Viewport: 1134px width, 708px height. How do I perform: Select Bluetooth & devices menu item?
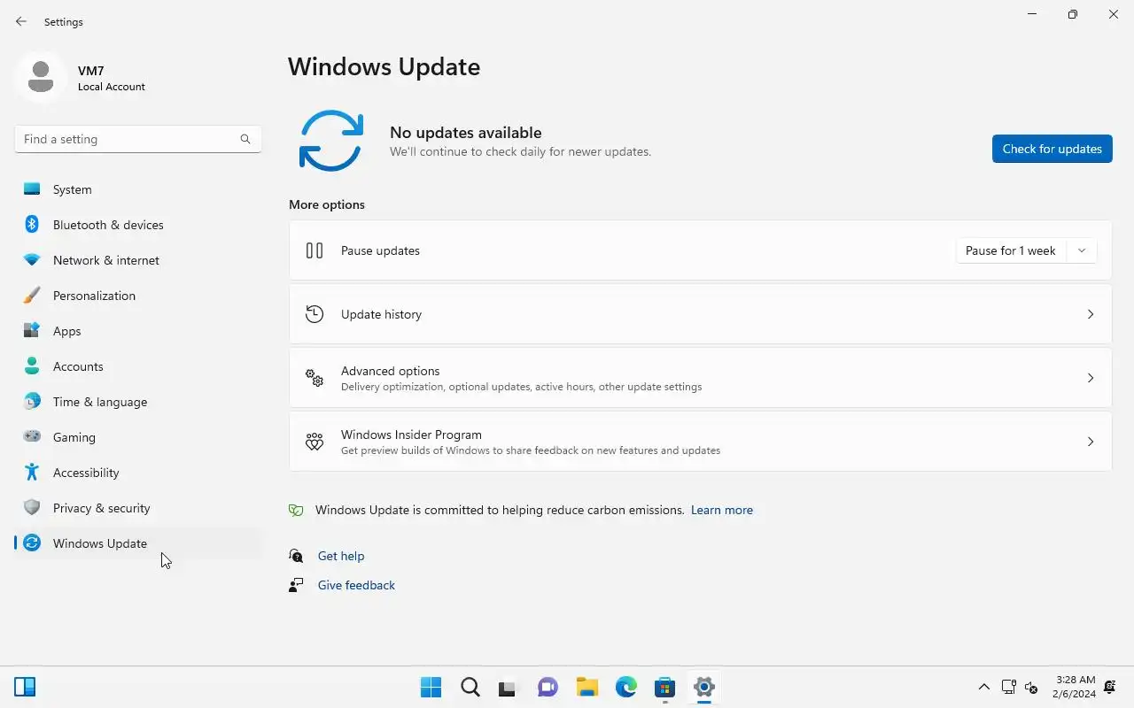click(x=137, y=225)
